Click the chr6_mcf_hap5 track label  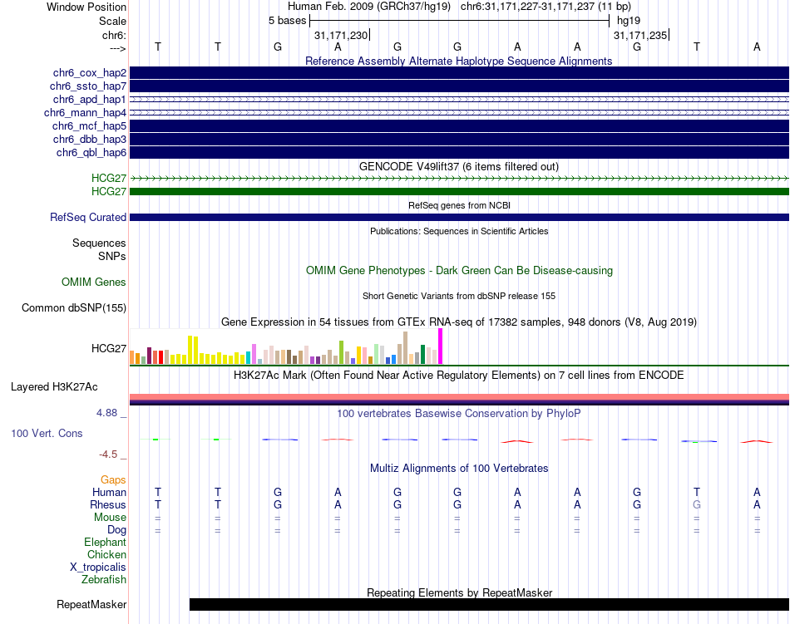pos(89,125)
